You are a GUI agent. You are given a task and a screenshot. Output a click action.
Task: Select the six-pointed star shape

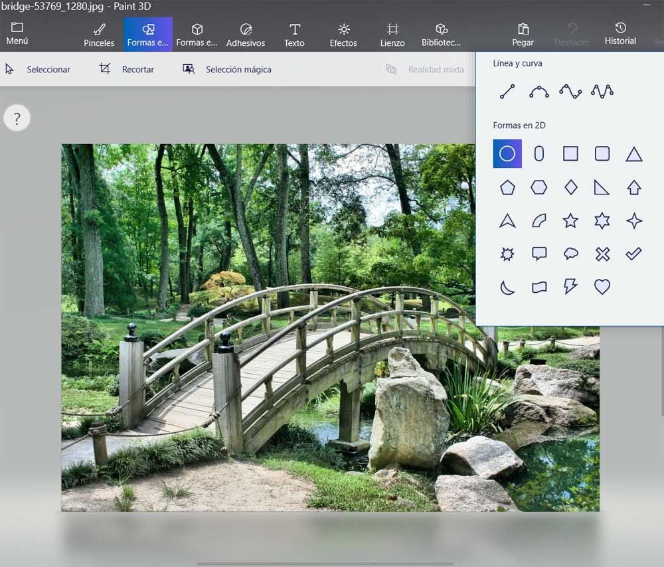pyautogui.click(x=602, y=220)
